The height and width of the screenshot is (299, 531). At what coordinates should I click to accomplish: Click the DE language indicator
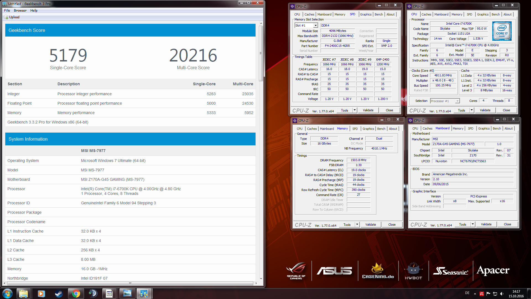pos(467,293)
